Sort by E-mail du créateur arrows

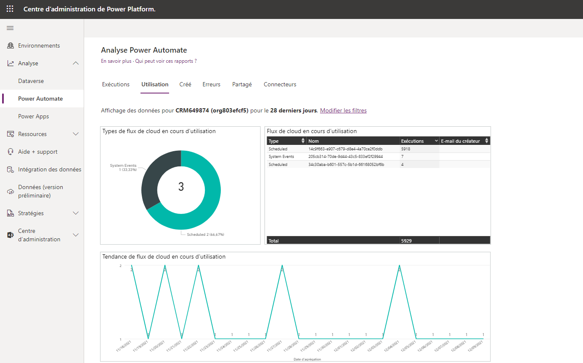click(487, 141)
